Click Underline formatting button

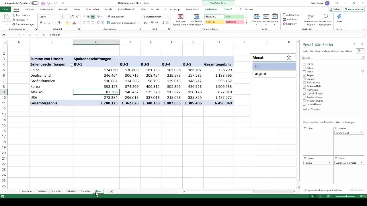49,23
